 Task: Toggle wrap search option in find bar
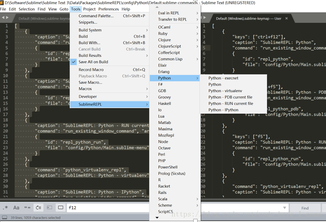click(38, 207)
